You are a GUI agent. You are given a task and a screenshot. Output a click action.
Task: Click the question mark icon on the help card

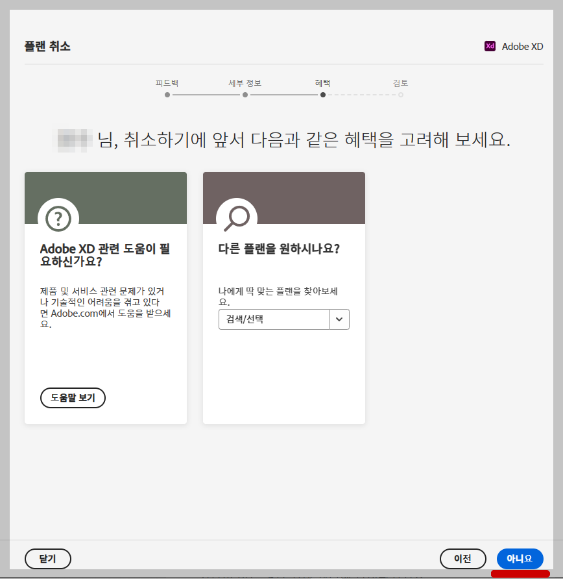(58, 219)
